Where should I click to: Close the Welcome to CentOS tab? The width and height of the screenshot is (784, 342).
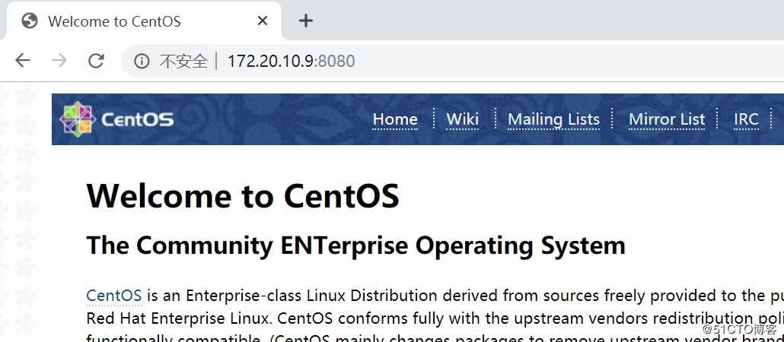point(263,21)
